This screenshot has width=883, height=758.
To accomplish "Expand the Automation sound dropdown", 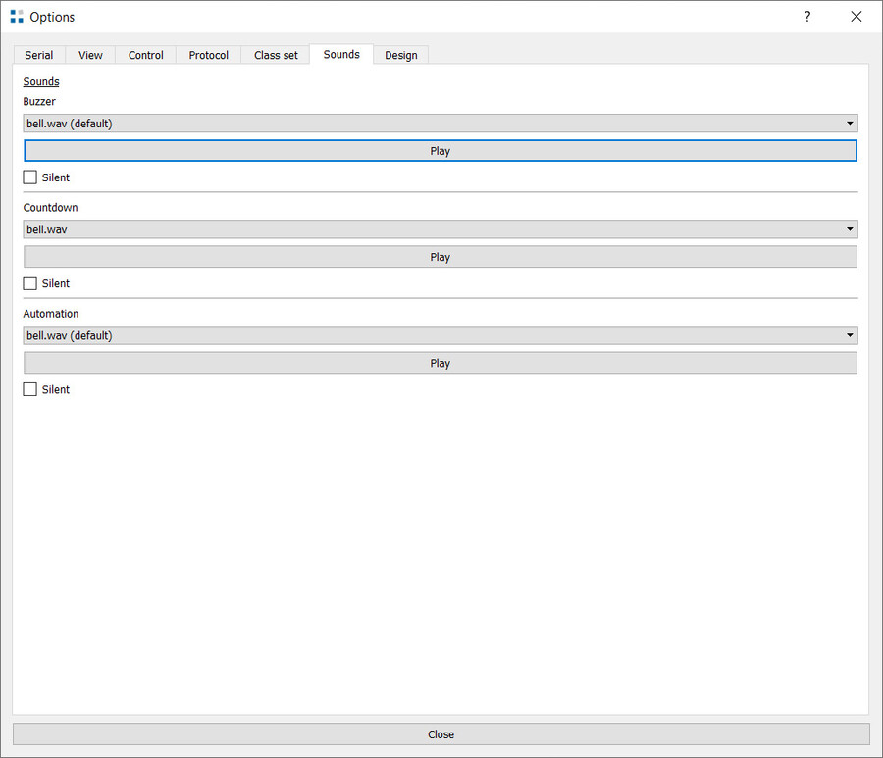I will point(440,335).
